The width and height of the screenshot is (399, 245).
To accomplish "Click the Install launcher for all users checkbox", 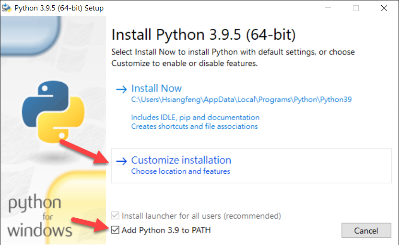I will point(116,216).
